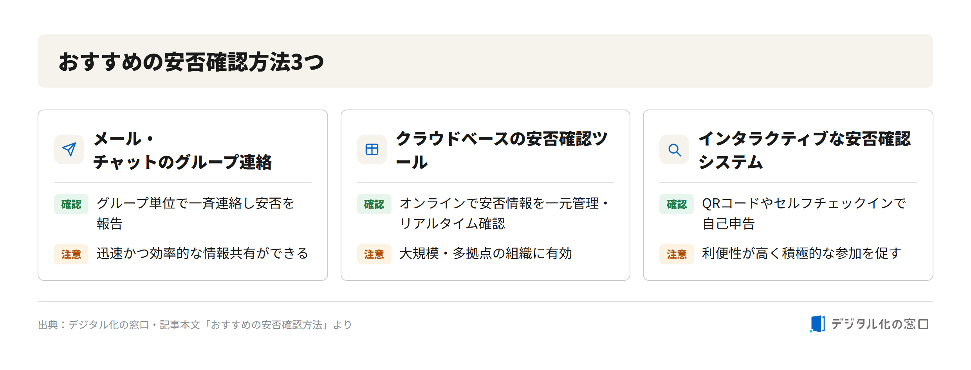
Task: Click the orange 注意 badge in the mail card
Action: tap(71, 254)
